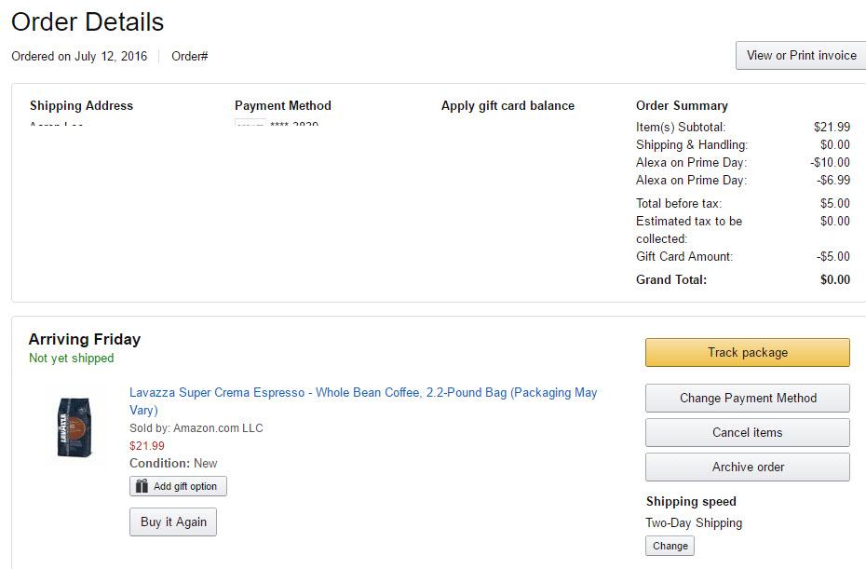Image resolution: width=866 pixels, height=569 pixels.
Task: Click the Sold by Amazon.com LLC text
Action: point(196,428)
